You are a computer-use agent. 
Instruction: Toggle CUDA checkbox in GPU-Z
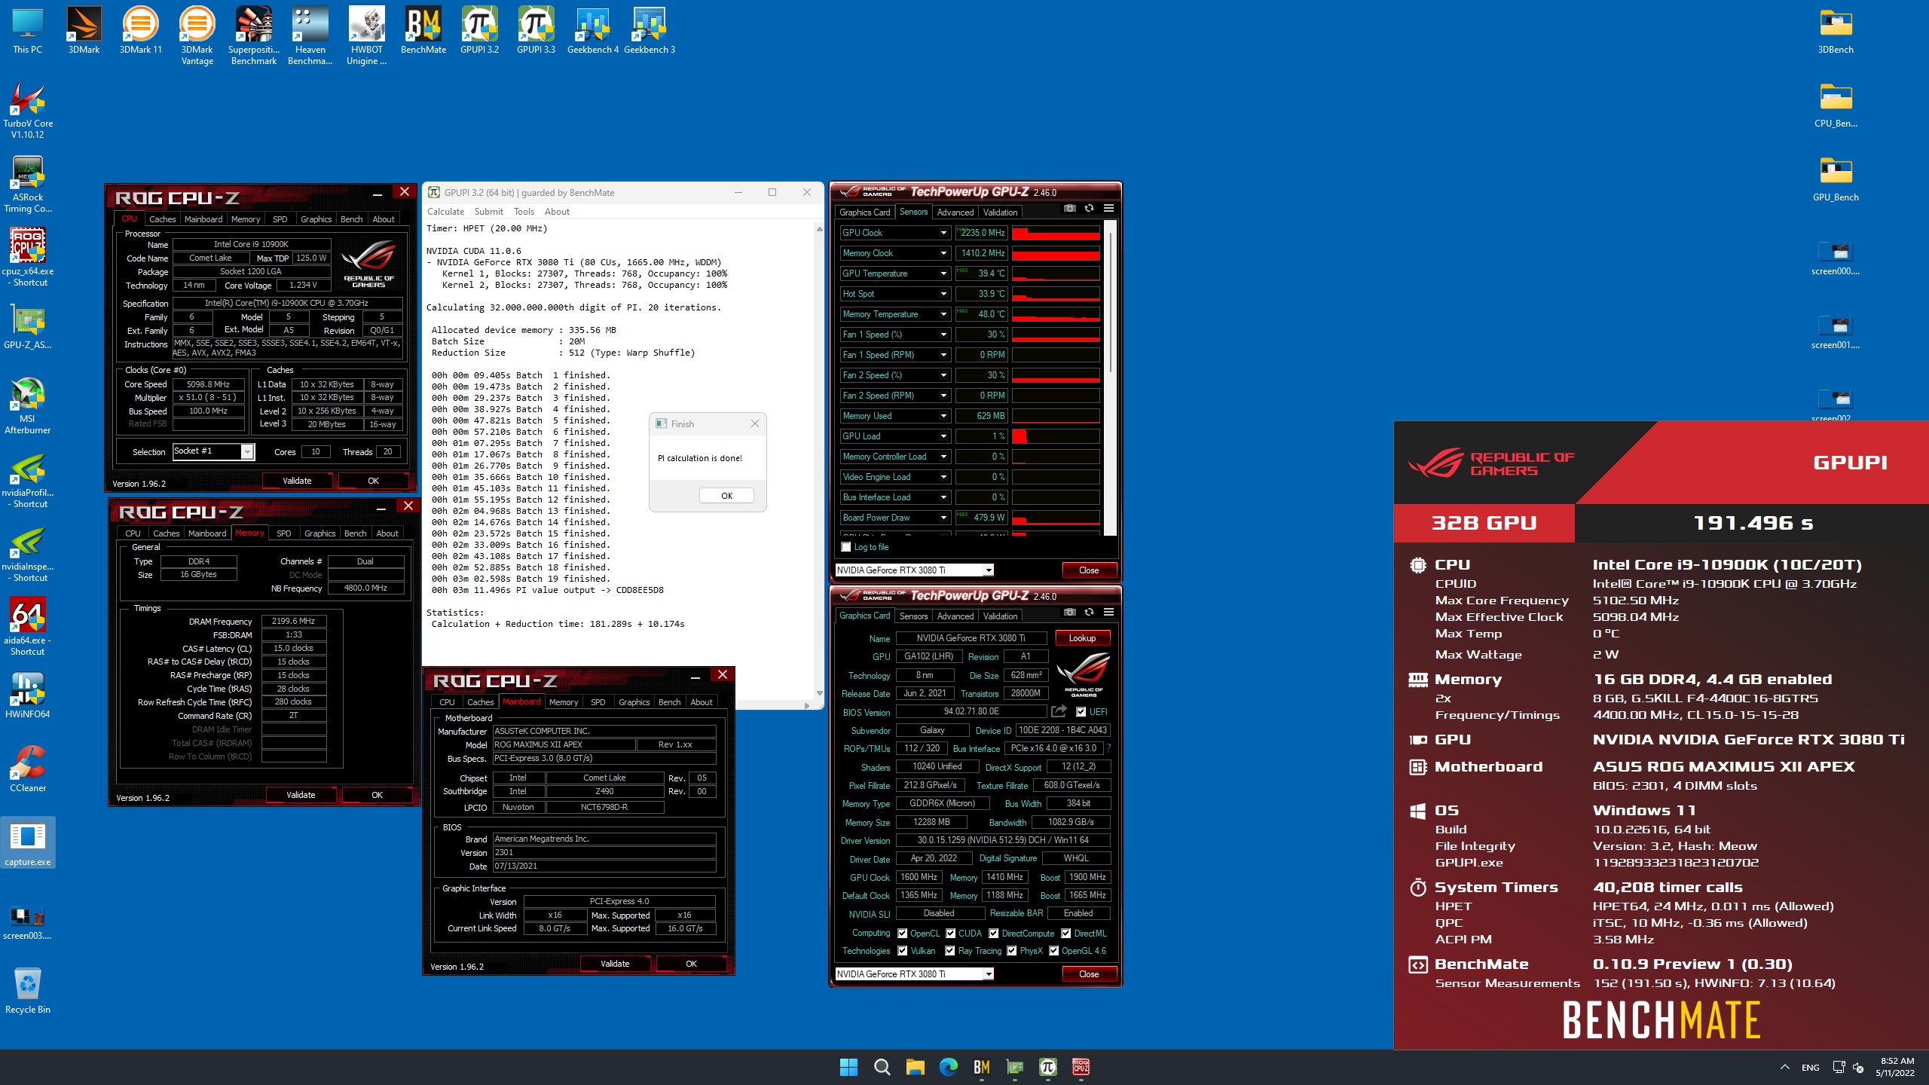pos(950,933)
